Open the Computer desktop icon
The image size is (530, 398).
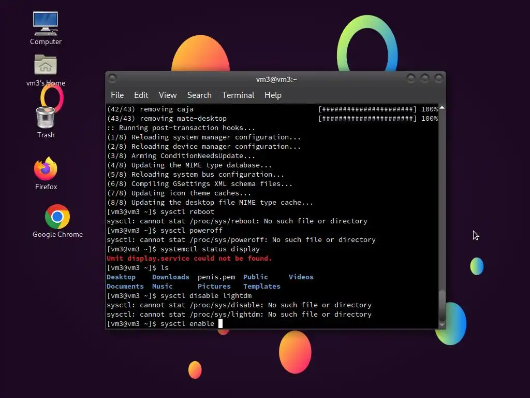[x=46, y=29]
